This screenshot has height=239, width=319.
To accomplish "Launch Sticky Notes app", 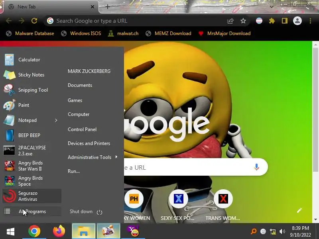I will [32, 75].
